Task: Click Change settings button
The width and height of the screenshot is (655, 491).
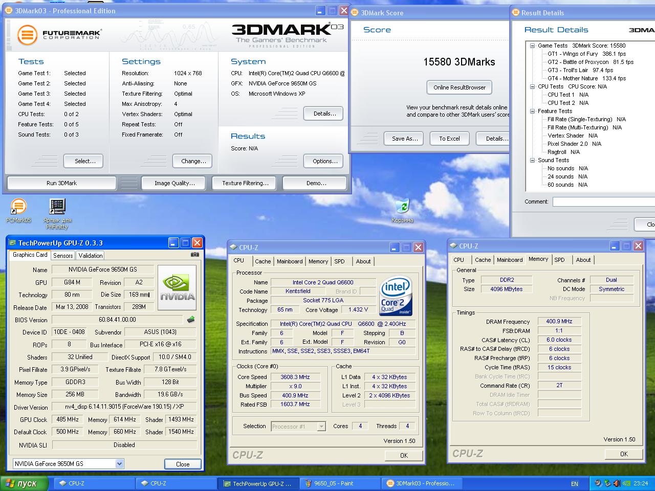Action: (193, 161)
